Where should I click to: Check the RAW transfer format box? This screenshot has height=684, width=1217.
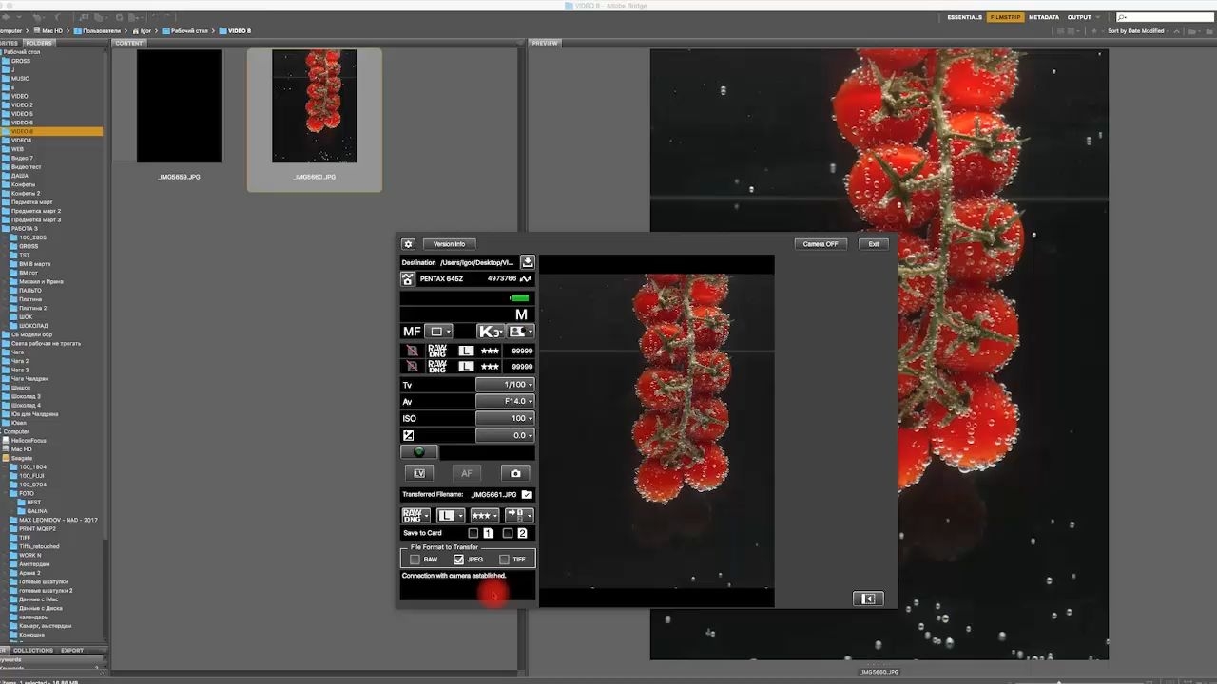tap(415, 560)
